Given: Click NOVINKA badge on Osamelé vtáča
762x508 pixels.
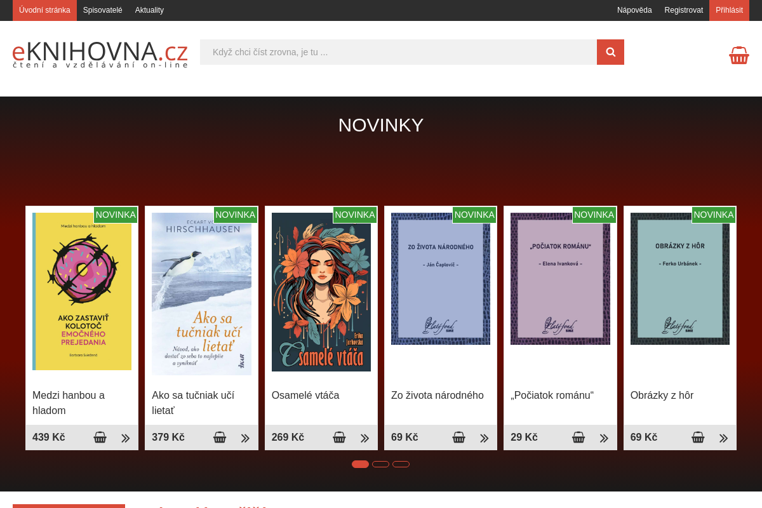Looking at the screenshot, I should pos(355,215).
